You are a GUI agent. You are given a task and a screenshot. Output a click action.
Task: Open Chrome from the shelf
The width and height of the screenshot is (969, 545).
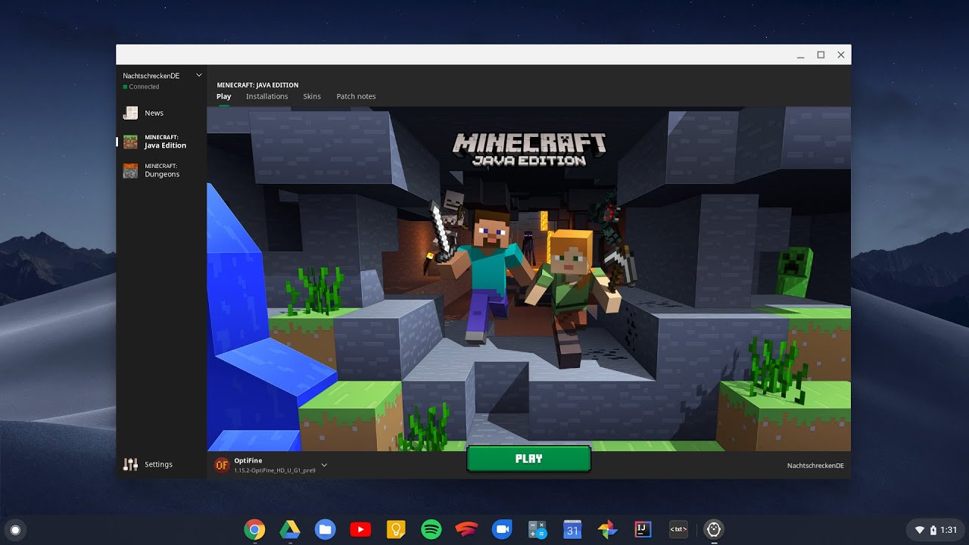coord(254,530)
